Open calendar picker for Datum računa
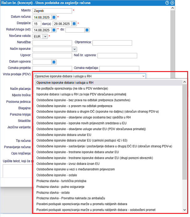The height and width of the screenshot is (217, 190). [x=54, y=17]
